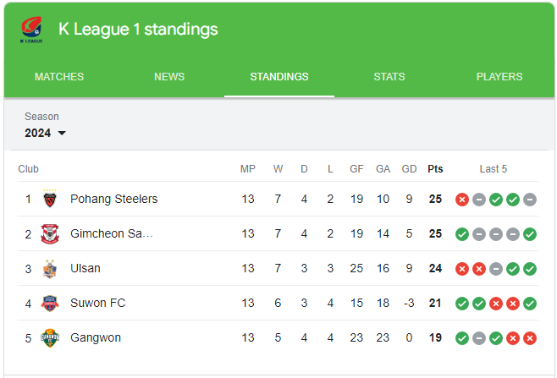This screenshot has width=557, height=378.
Task: Select the Standings tab
Action: coord(279,77)
